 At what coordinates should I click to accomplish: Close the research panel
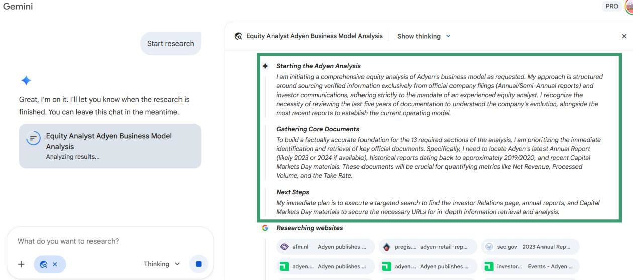624,36
